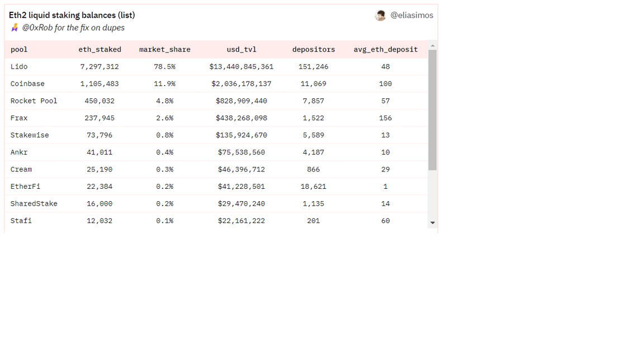Click the thank-you emoji beside @0xRob

(x=15, y=27)
